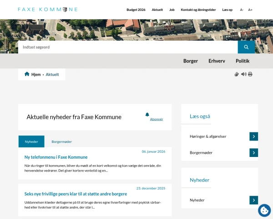Click the home icon in breadcrumb
Screen dimensions: 273x219
(27, 74)
